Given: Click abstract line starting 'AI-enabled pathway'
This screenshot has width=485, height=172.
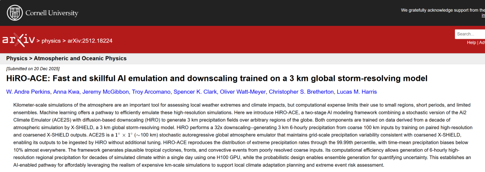Looking at the screenshot, I should coord(198,165).
